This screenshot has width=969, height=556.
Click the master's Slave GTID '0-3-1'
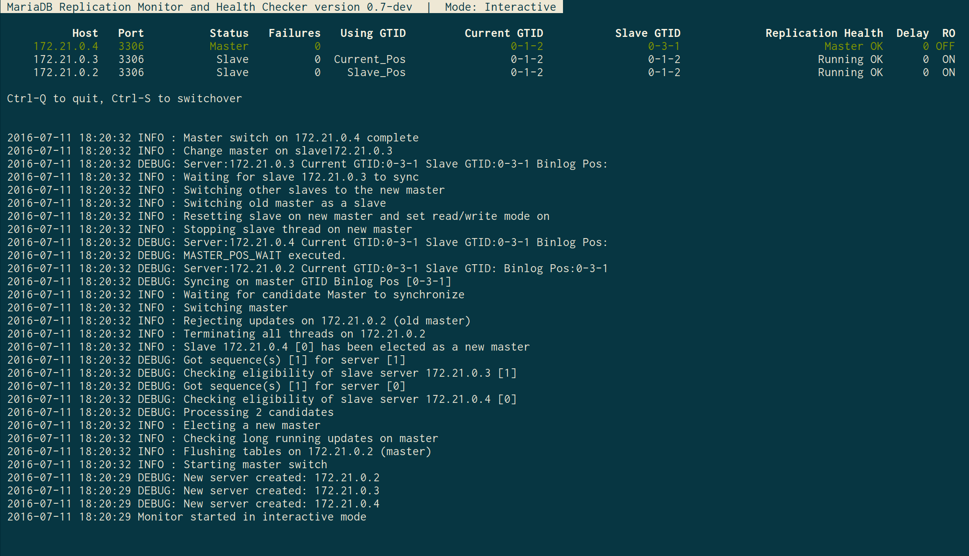point(664,46)
